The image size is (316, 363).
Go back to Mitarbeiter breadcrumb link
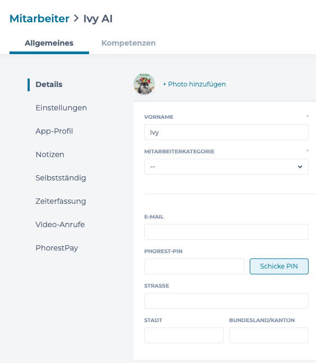pyautogui.click(x=39, y=19)
